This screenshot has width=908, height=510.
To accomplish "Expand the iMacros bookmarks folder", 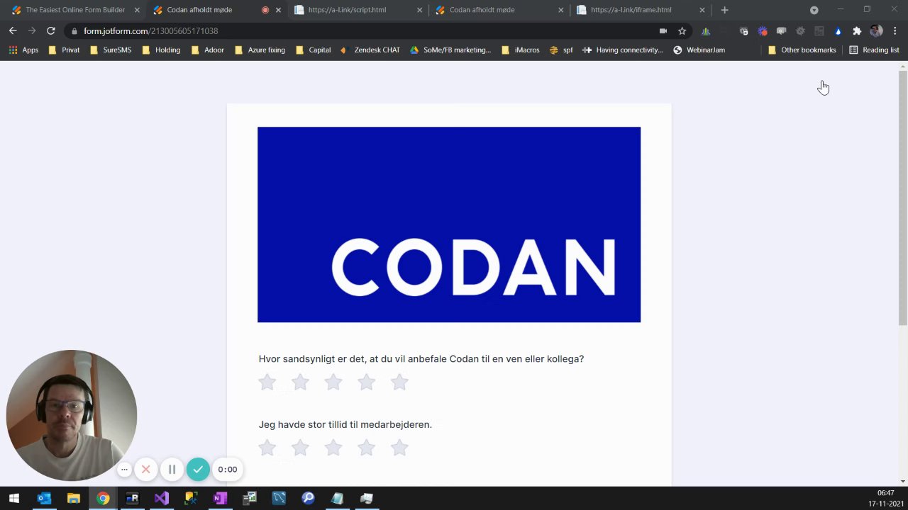I will pos(520,50).
